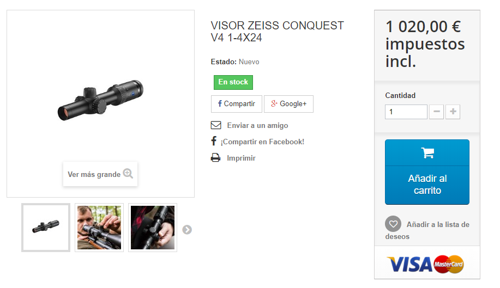Click the printer icon next to Imprimir

pos(215,157)
